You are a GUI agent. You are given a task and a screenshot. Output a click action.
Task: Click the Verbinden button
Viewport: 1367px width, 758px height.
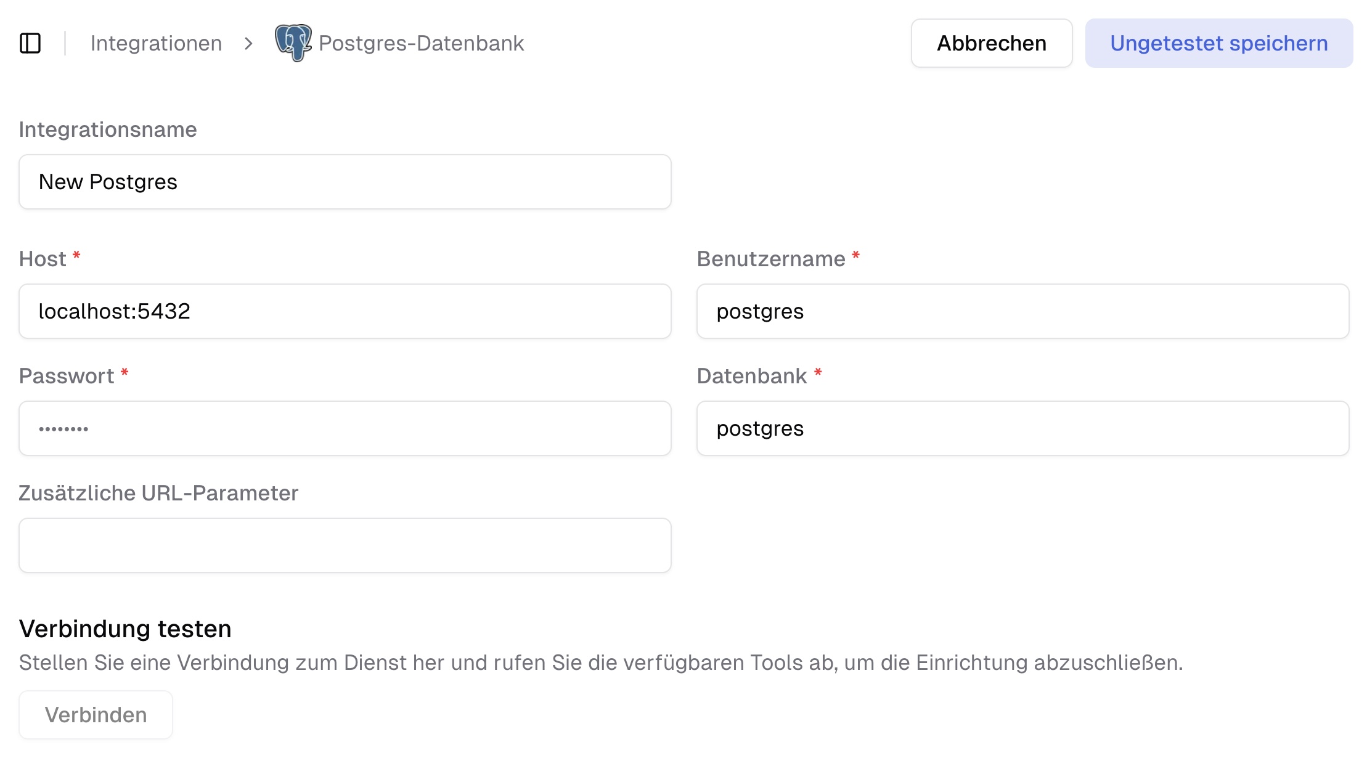click(x=95, y=714)
